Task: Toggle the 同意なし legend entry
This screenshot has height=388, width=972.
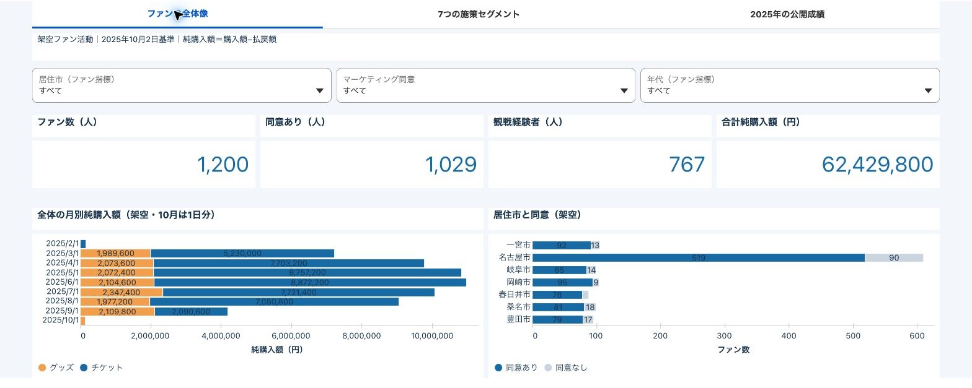Action: pos(566,368)
